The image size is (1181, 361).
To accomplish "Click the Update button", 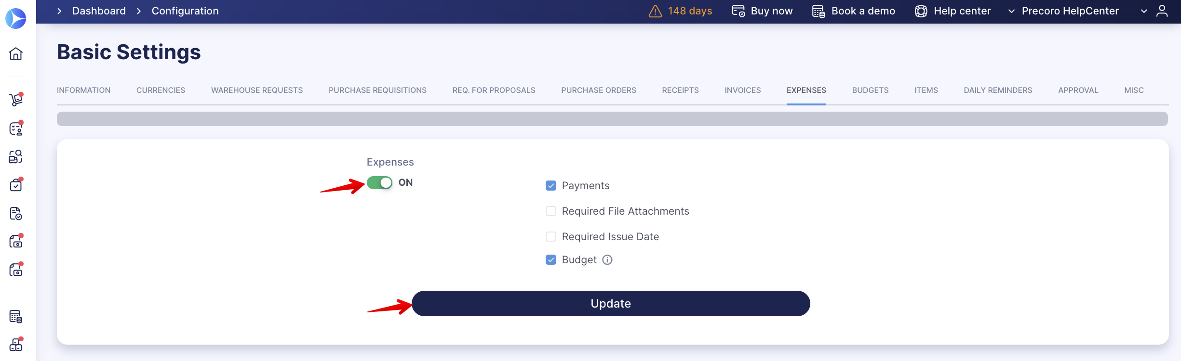I will [611, 304].
